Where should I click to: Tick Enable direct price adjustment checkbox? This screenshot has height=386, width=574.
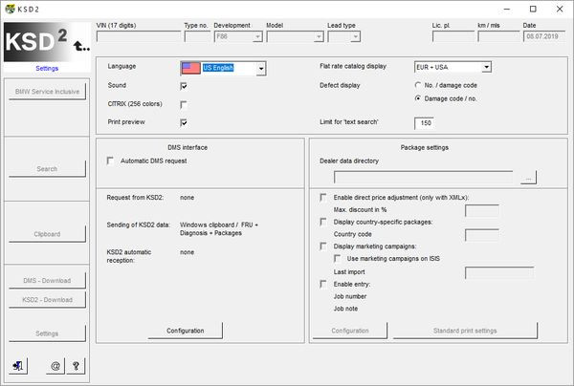pyautogui.click(x=324, y=197)
